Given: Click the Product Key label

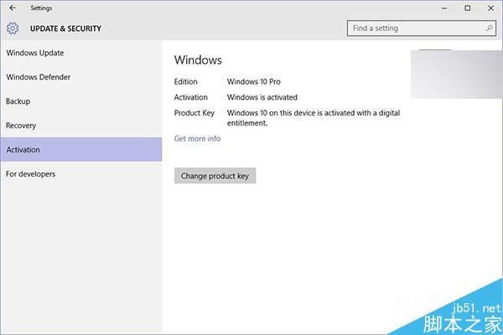Looking at the screenshot, I should click(194, 113).
